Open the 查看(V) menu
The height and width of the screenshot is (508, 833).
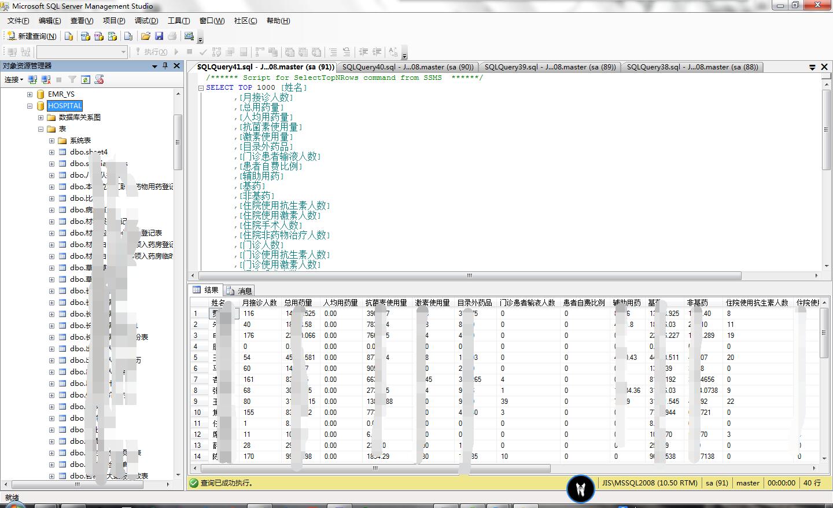pos(82,20)
